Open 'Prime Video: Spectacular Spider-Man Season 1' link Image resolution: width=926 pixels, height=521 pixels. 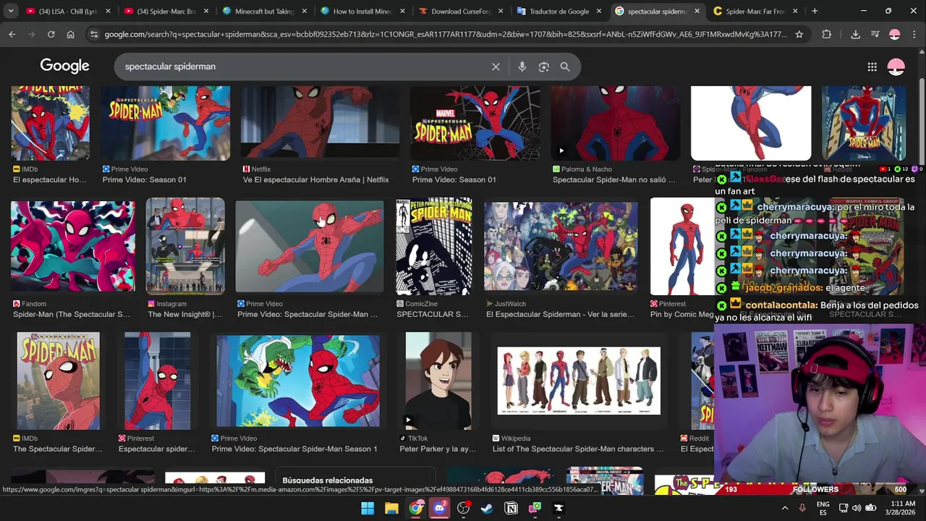click(294, 449)
